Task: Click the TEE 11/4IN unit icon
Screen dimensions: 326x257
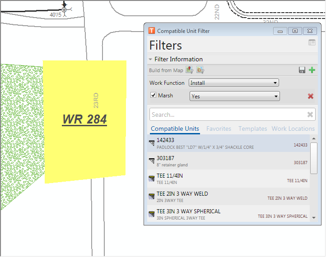Action: tap(152, 179)
